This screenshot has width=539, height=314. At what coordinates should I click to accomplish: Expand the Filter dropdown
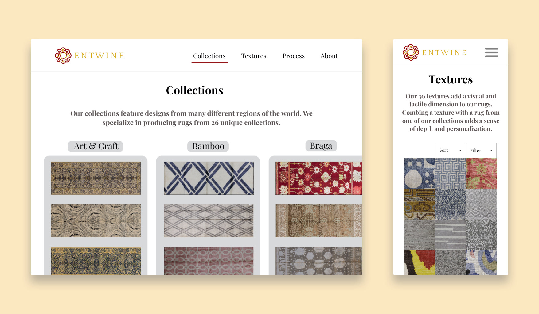(x=481, y=150)
